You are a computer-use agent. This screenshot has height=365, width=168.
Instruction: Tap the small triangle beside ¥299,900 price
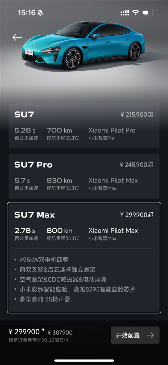coord(43,330)
